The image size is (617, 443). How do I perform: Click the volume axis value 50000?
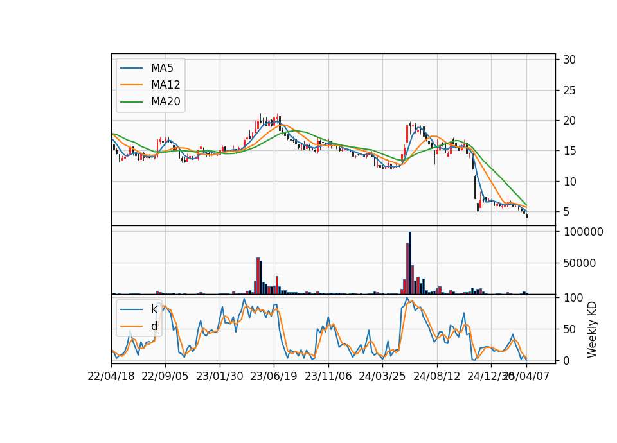tap(580, 263)
